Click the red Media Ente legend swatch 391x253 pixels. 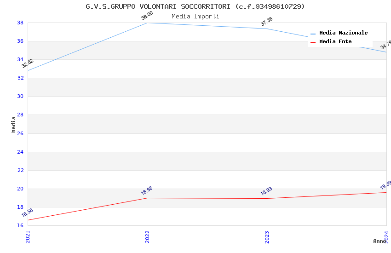313,43
